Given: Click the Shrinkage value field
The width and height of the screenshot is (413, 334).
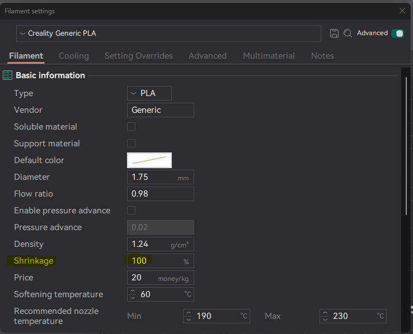Looking at the screenshot, I should (154, 261).
